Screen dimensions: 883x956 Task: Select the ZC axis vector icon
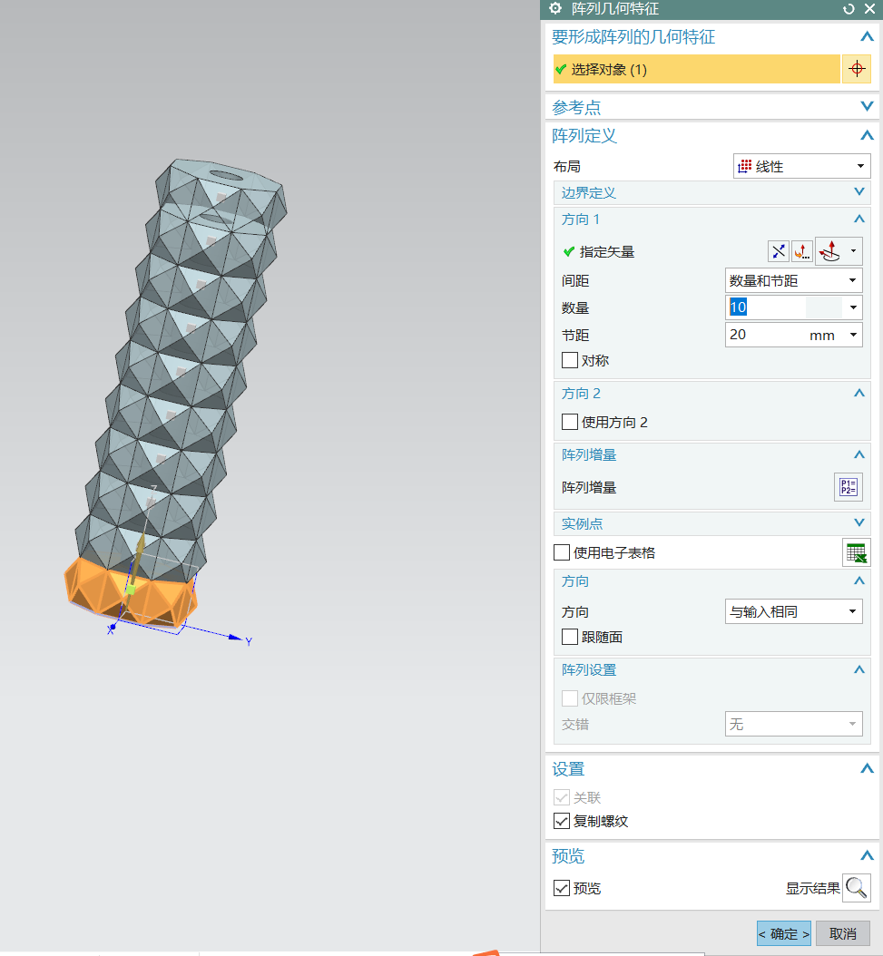(830, 250)
